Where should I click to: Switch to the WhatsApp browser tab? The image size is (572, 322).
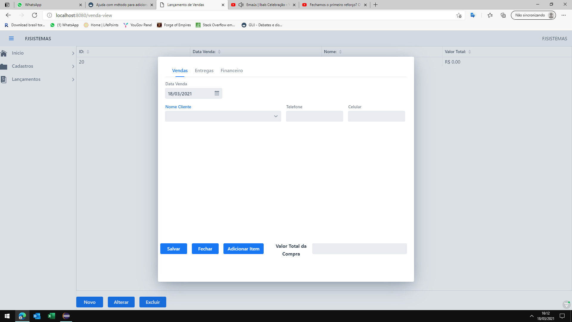tap(49, 5)
